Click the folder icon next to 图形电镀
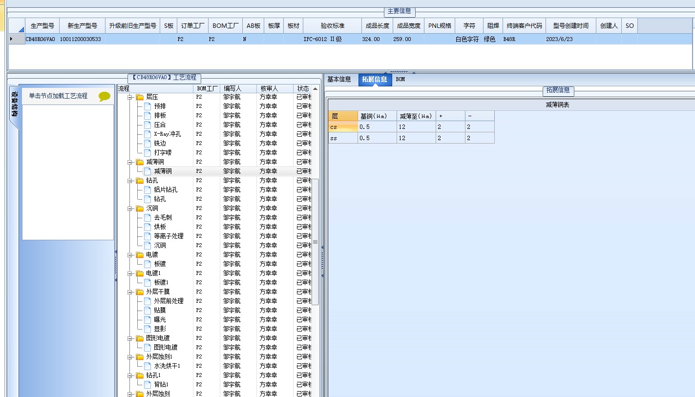The image size is (695, 397). [140, 338]
